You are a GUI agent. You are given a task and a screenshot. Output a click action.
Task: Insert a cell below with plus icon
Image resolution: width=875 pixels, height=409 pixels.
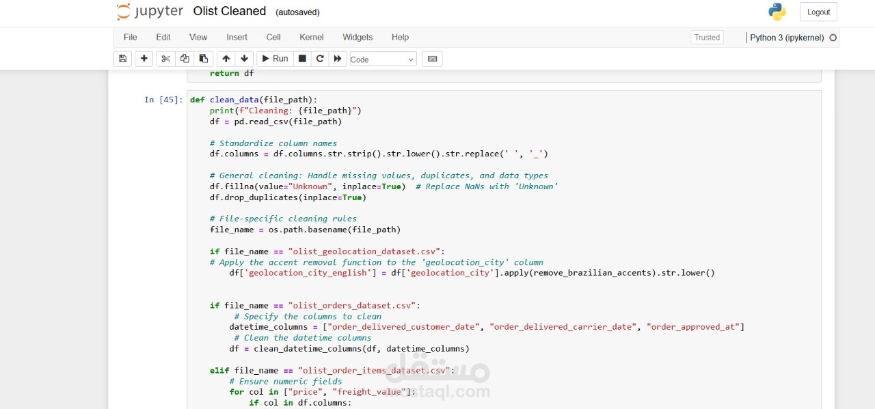tap(144, 59)
